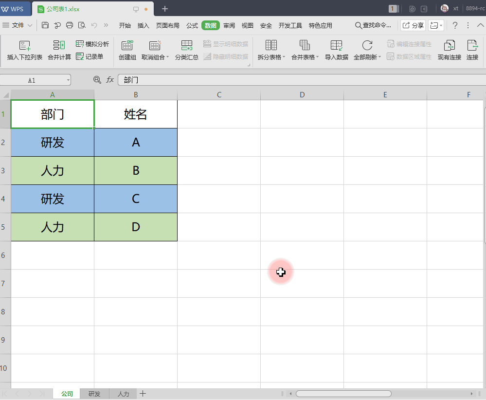486x400 pixels.
Task: Click the formula bar containing 部门
Action: (x=302, y=80)
